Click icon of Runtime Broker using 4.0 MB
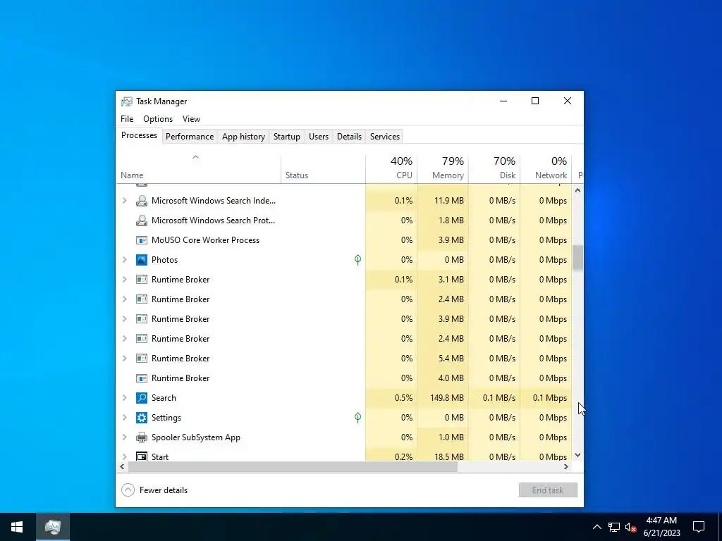This screenshot has width=722, height=541. click(141, 378)
